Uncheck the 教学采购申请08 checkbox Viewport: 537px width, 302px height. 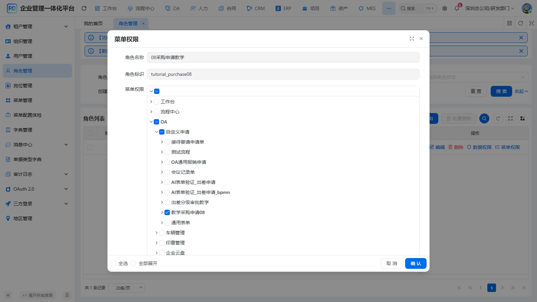click(x=167, y=212)
